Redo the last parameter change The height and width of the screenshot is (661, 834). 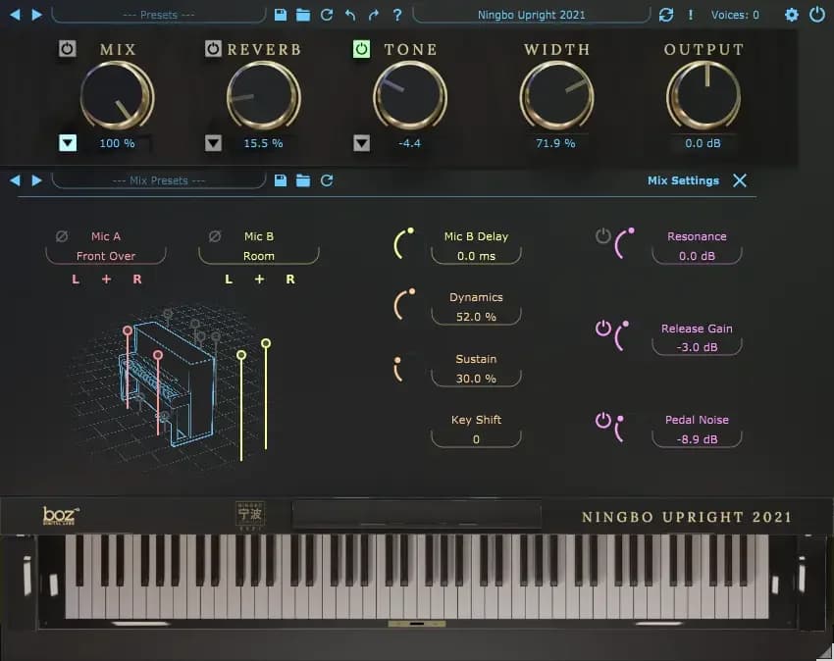point(373,15)
